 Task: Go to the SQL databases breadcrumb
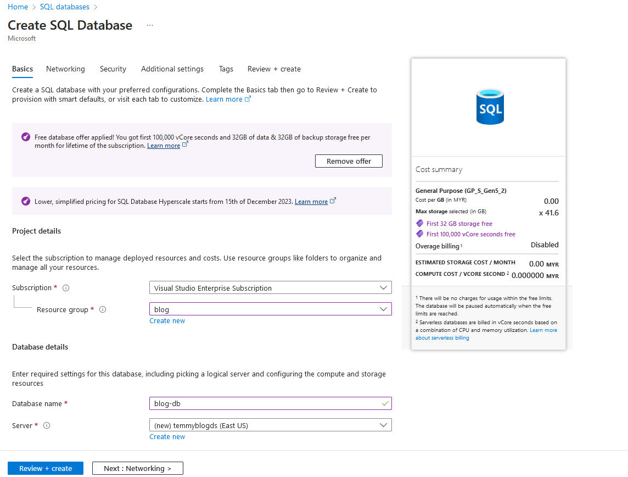[64, 7]
